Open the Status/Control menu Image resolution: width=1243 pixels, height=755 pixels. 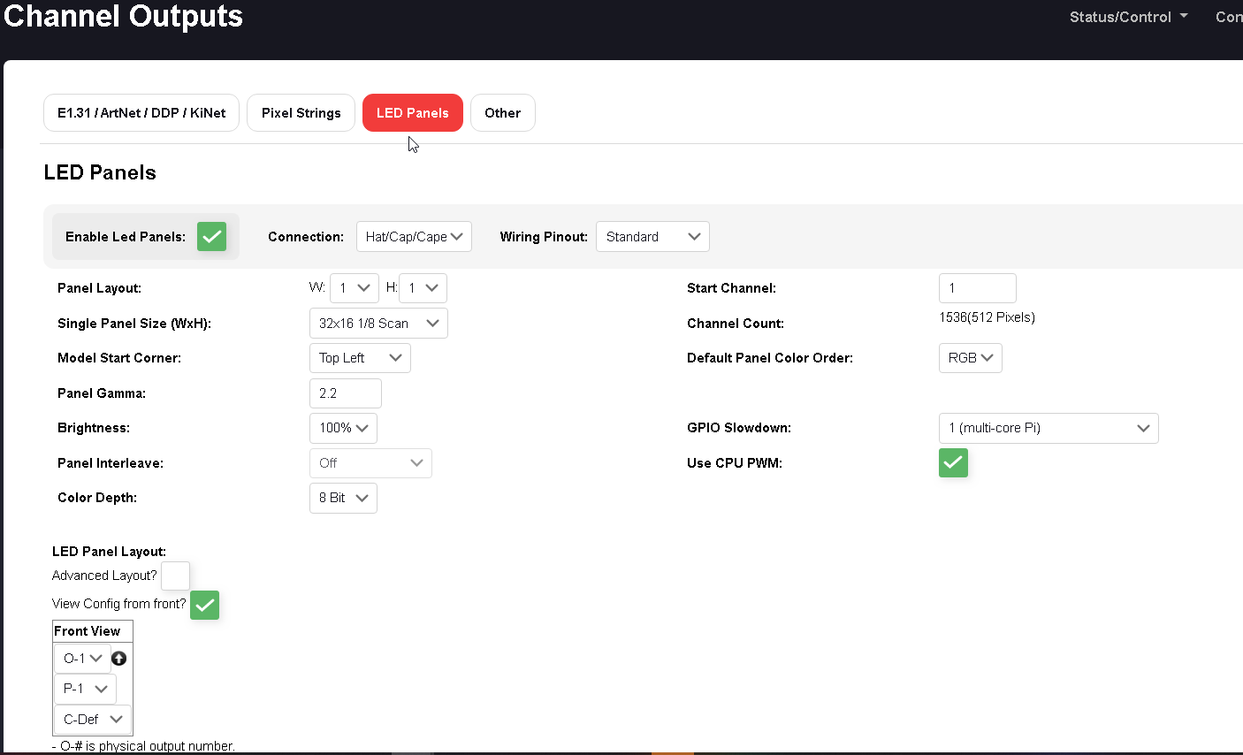[x=1128, y=16]
